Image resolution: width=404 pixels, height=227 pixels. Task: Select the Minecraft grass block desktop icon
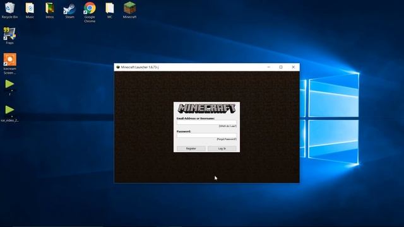click(x=129, y=10)
